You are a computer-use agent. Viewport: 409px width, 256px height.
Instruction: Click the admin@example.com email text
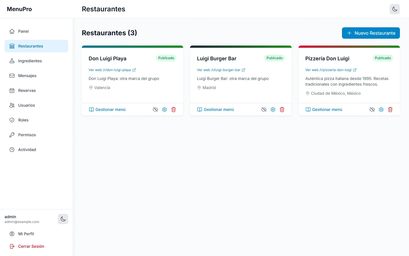(22, 222)
